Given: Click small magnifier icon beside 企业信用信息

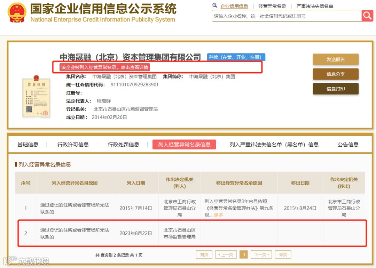Looking at the screenshot, I should pos(214,6).
